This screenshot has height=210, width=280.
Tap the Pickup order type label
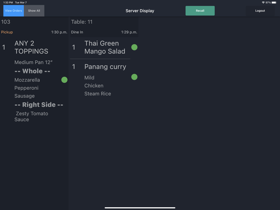tap(7, 32)
